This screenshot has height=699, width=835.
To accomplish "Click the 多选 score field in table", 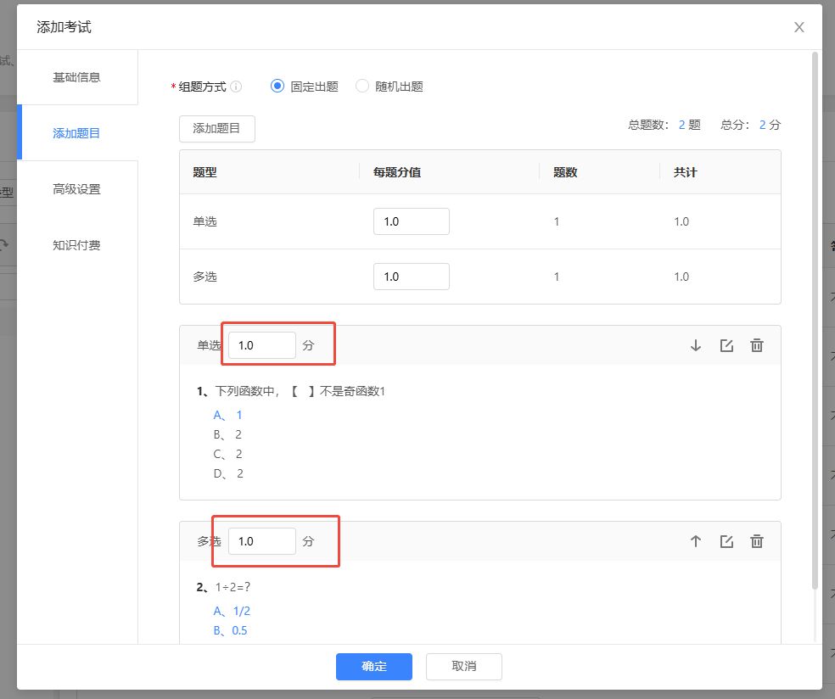I will click(411, 277).
